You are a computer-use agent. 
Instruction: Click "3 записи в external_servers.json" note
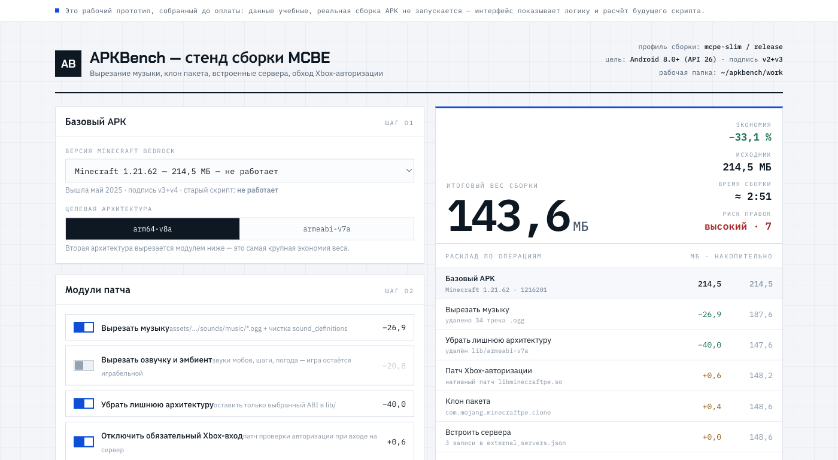tap(505, 443)
